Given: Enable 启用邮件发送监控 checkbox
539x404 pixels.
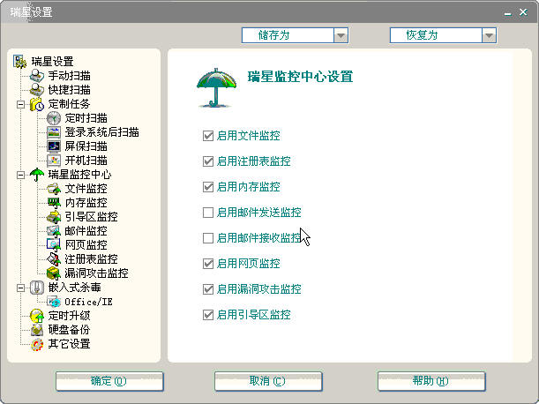Looking at the screenshot, I should click(208, 213).
